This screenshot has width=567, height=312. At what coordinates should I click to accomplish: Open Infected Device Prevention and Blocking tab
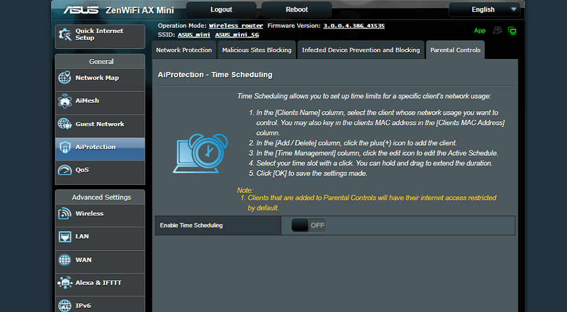click(361, 50)
